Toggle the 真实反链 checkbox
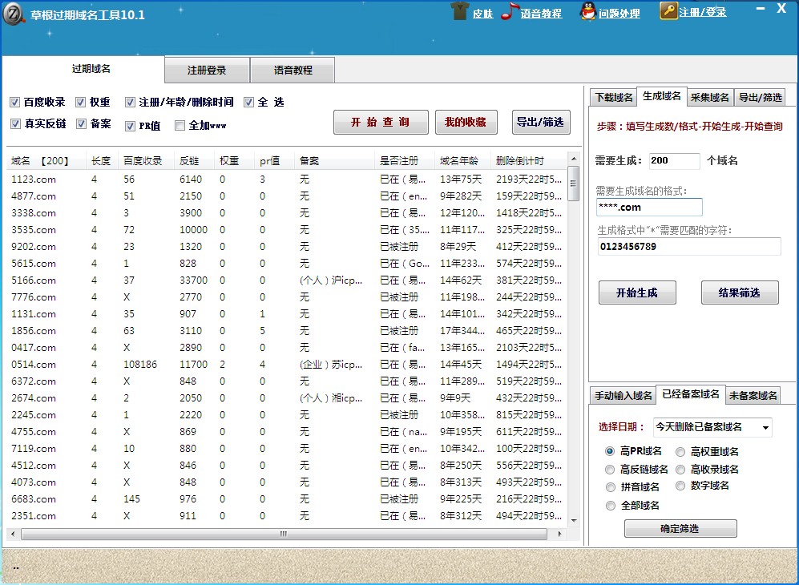 [x=15, y=124]
